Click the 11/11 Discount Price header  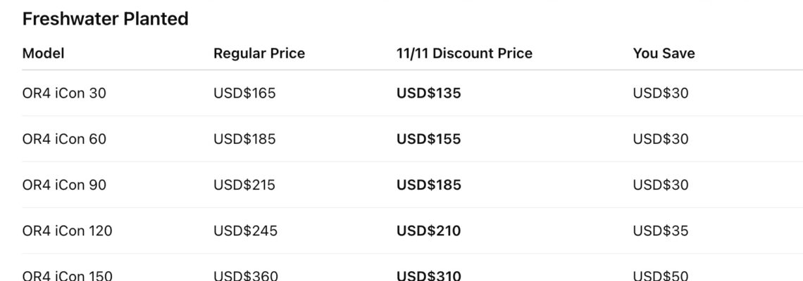(464, 53)
